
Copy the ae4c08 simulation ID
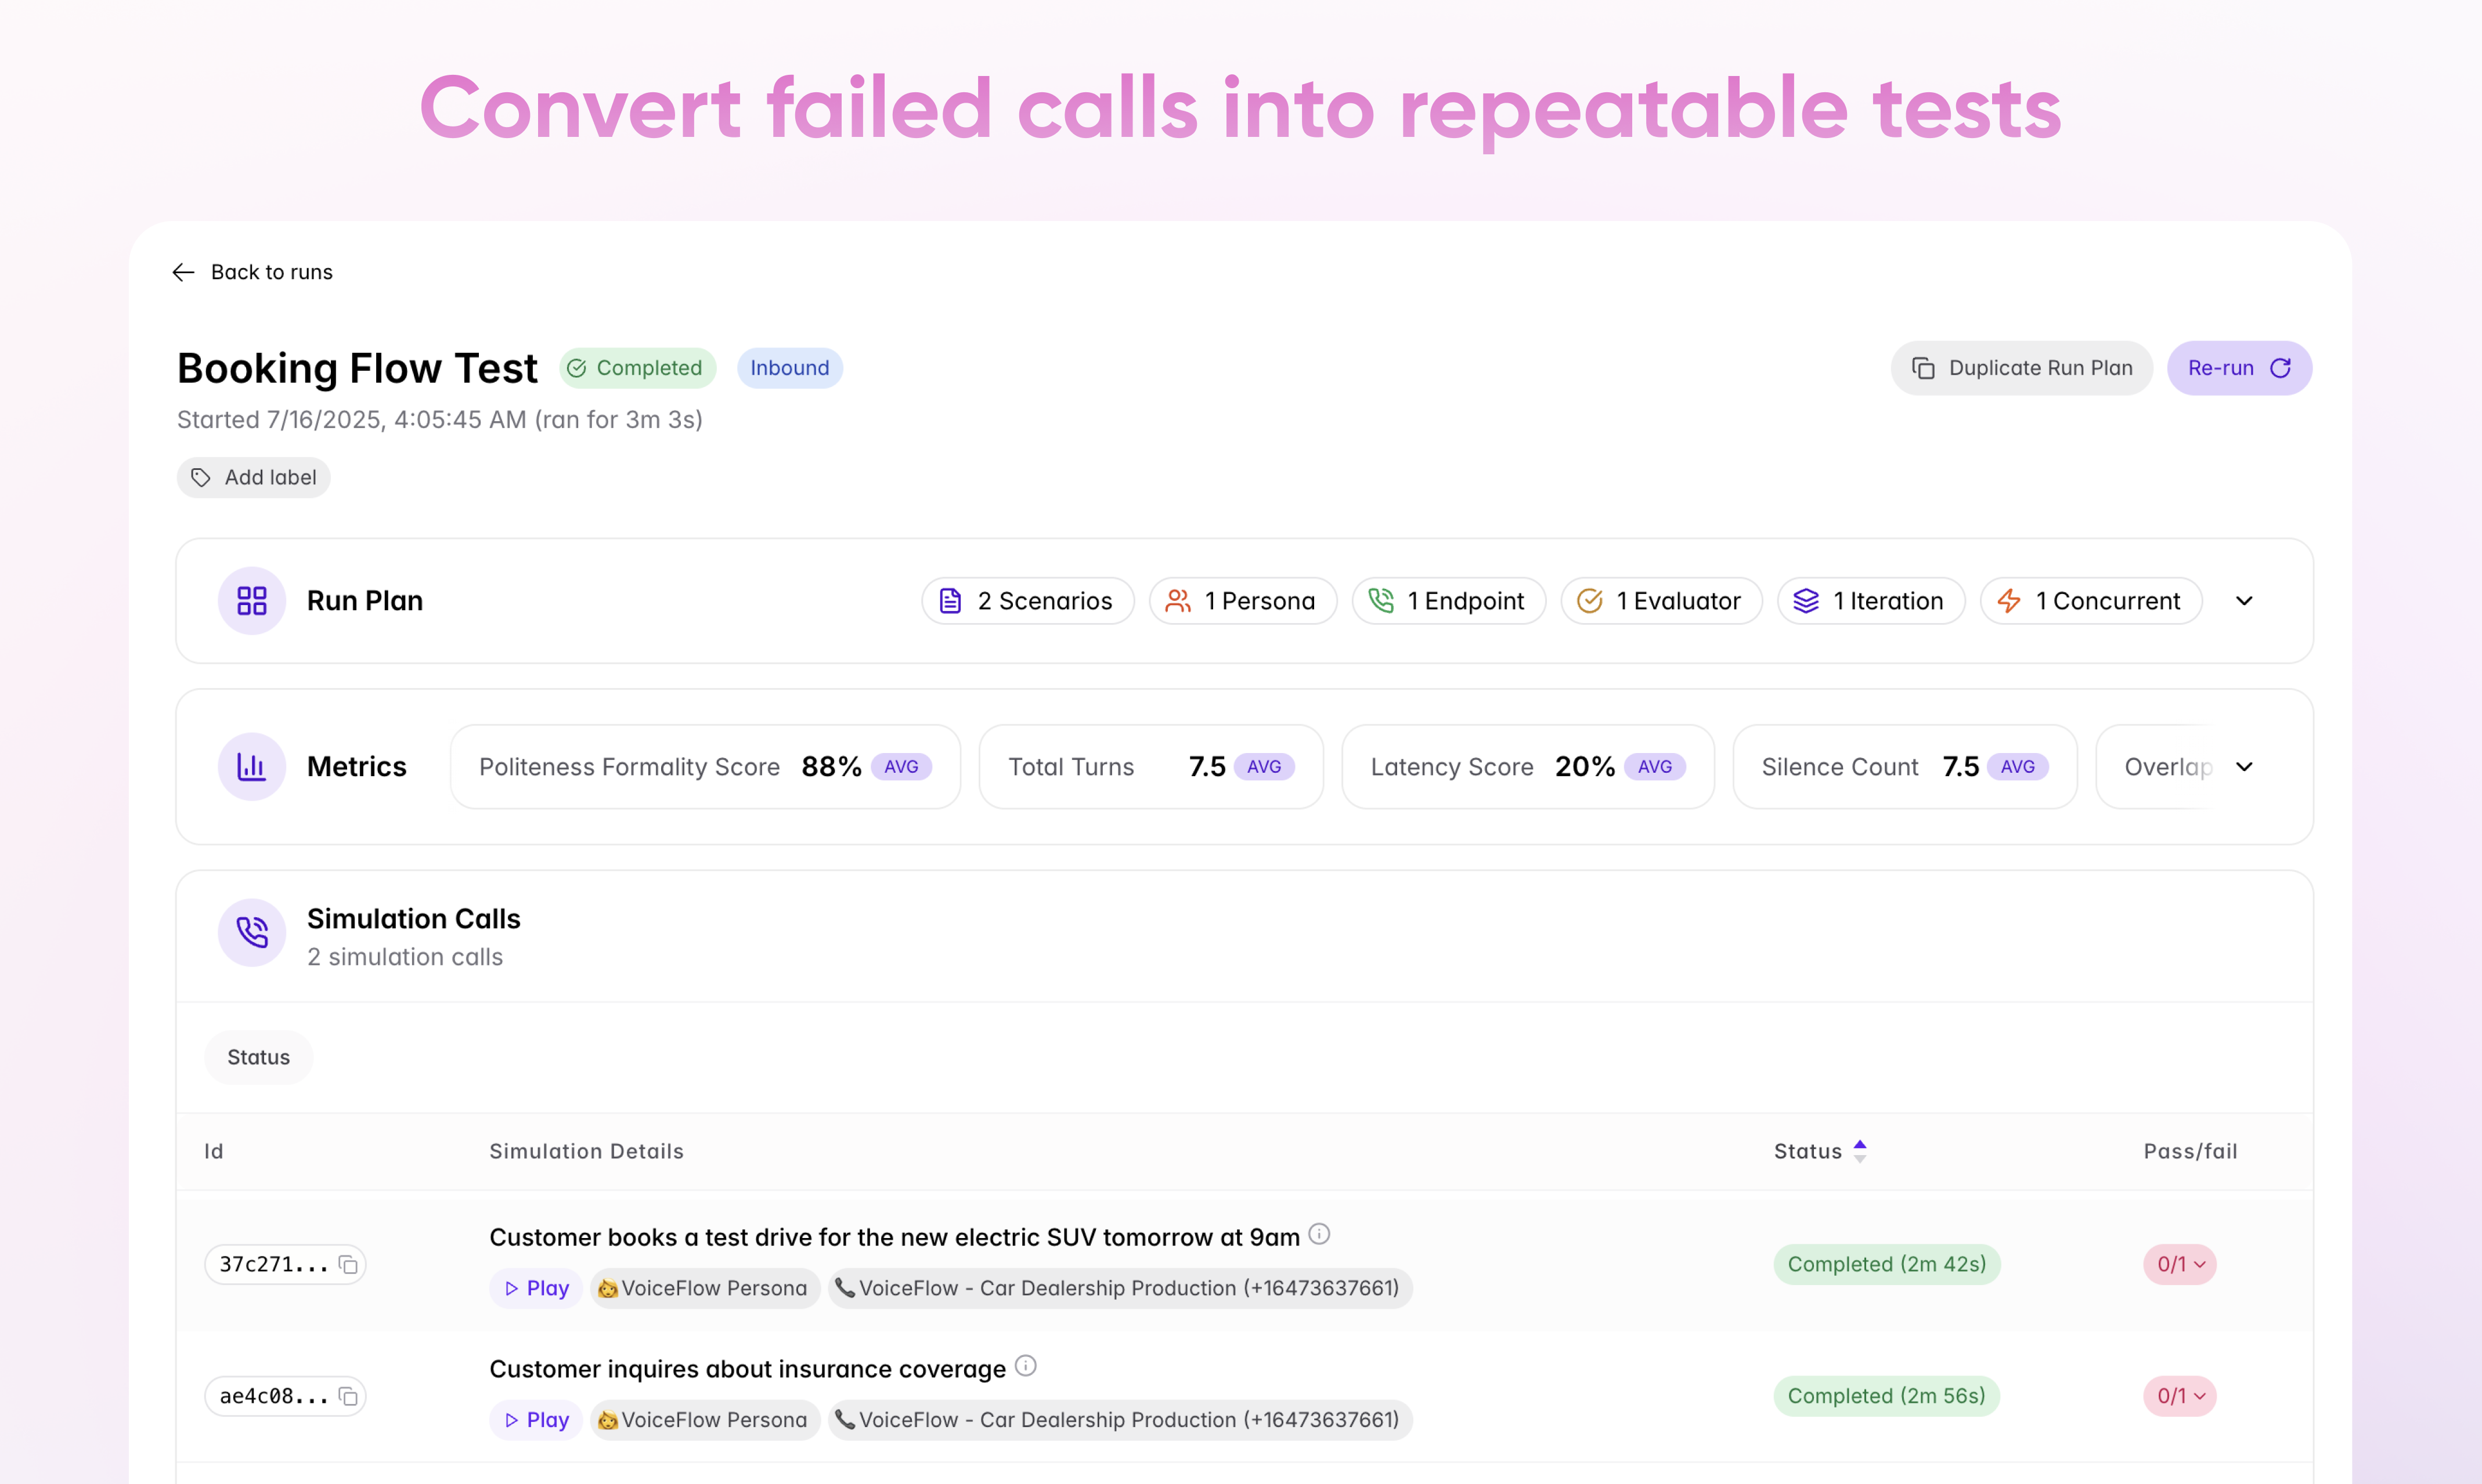(x=348, y=1396)
